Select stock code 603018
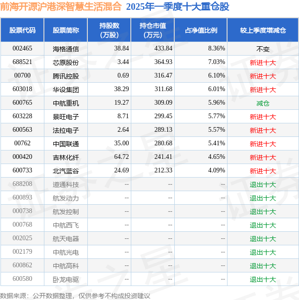The image size is (299, 300). tap(22, 89)
